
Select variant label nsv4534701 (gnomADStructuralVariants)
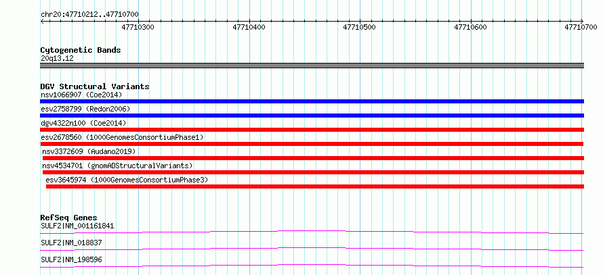117,166
